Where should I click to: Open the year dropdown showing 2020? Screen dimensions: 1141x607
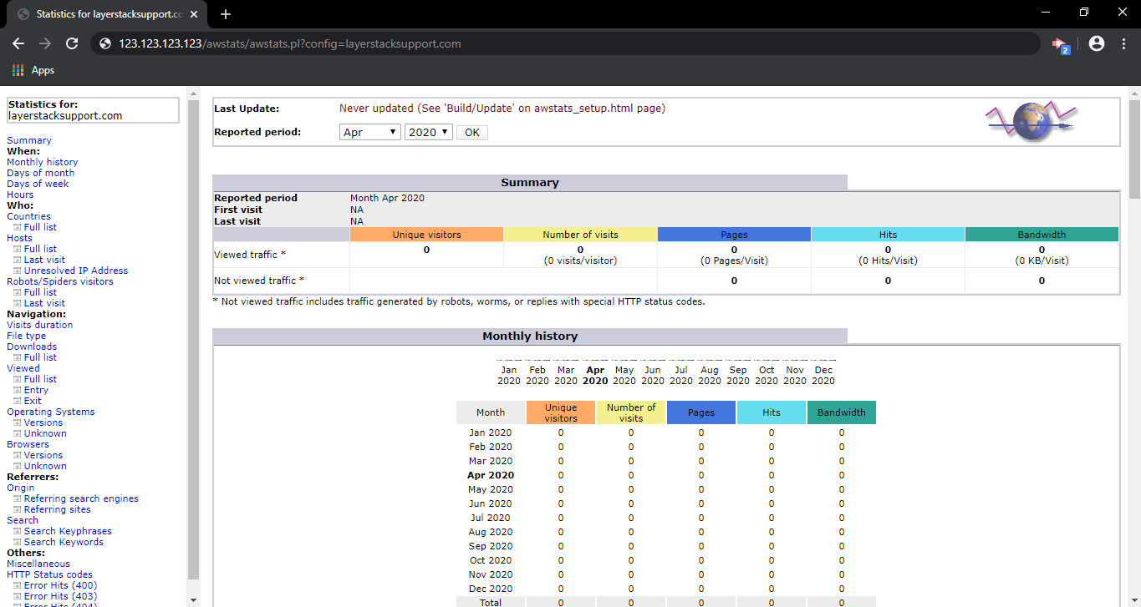coord(429,132)
